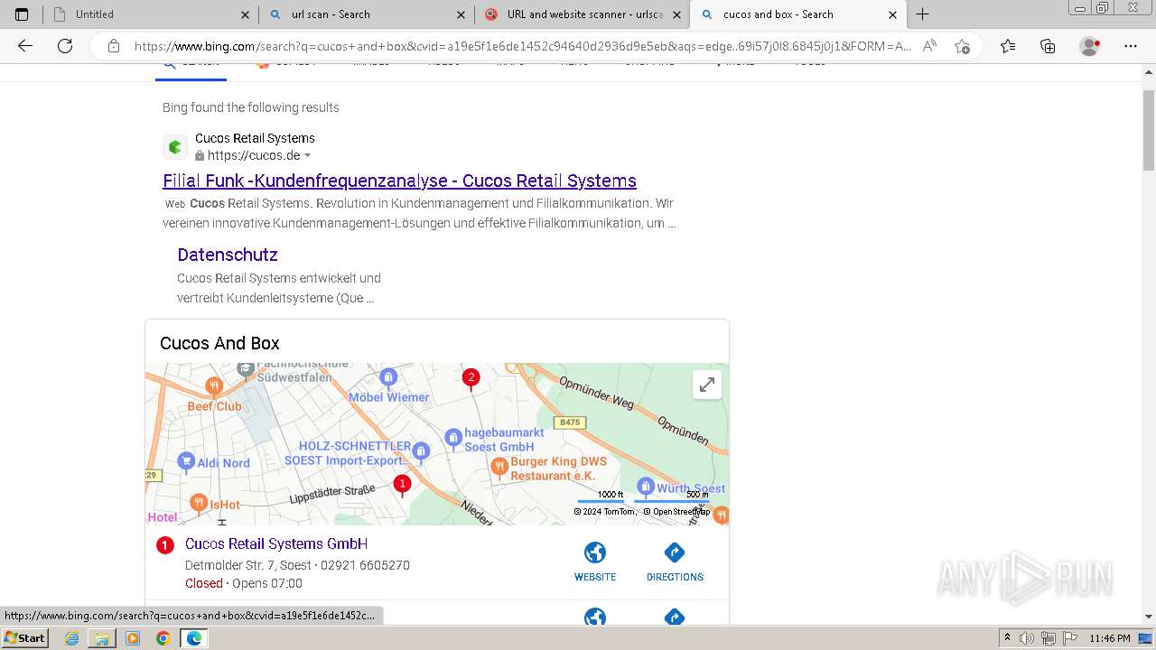
Task: Go back to the previous page
Action: (25, 46)
